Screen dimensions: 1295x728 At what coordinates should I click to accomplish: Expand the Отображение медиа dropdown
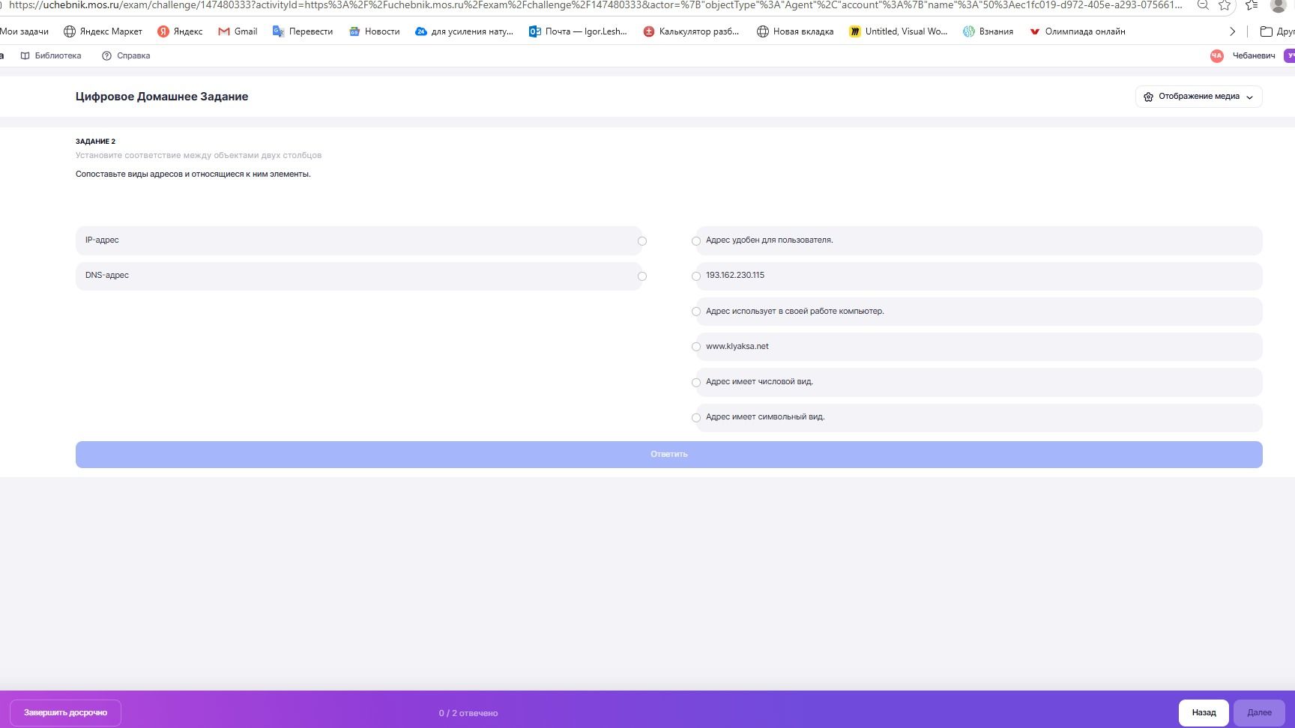(x=1198, y=97)
